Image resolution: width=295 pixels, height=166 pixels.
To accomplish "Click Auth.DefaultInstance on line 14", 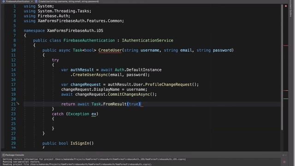I will (138, 70).
